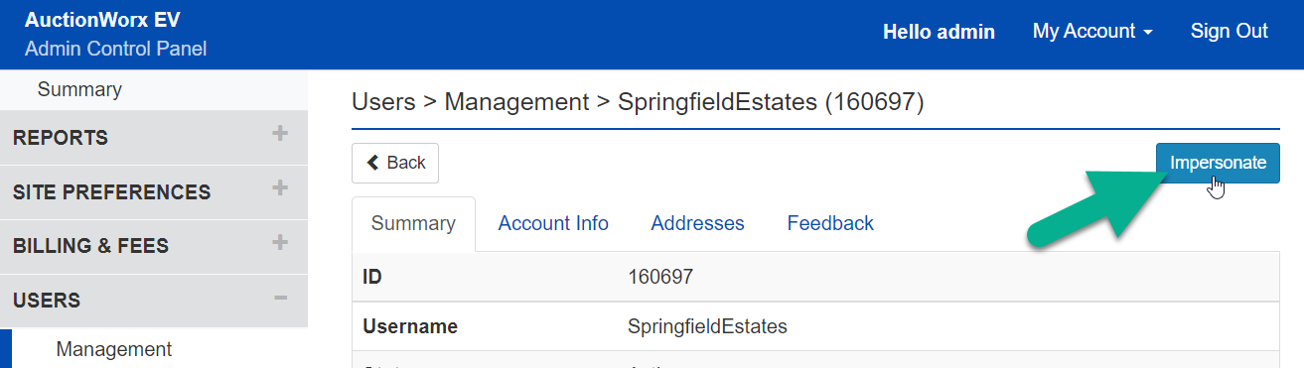Open Management under Users in sidebar
Viewport: 1304px width, 368px height.
pyautogui.click(x=114, y=349)
